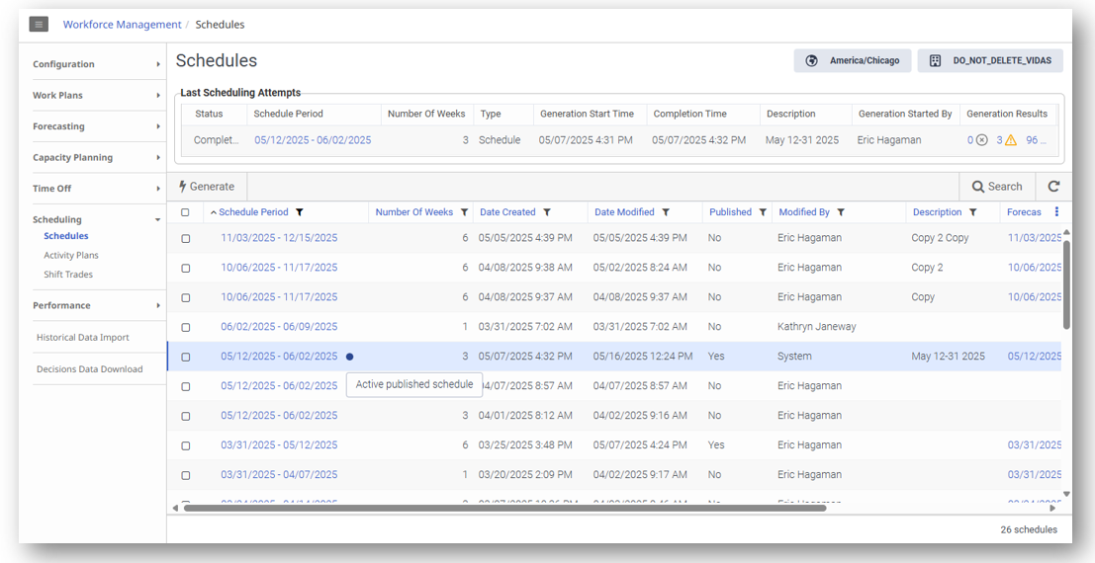Viewport: 1095px width, 563px height.
Task: Click the refresh icon beside Search
Action: pyautogui.click(x=1053, y=186)
